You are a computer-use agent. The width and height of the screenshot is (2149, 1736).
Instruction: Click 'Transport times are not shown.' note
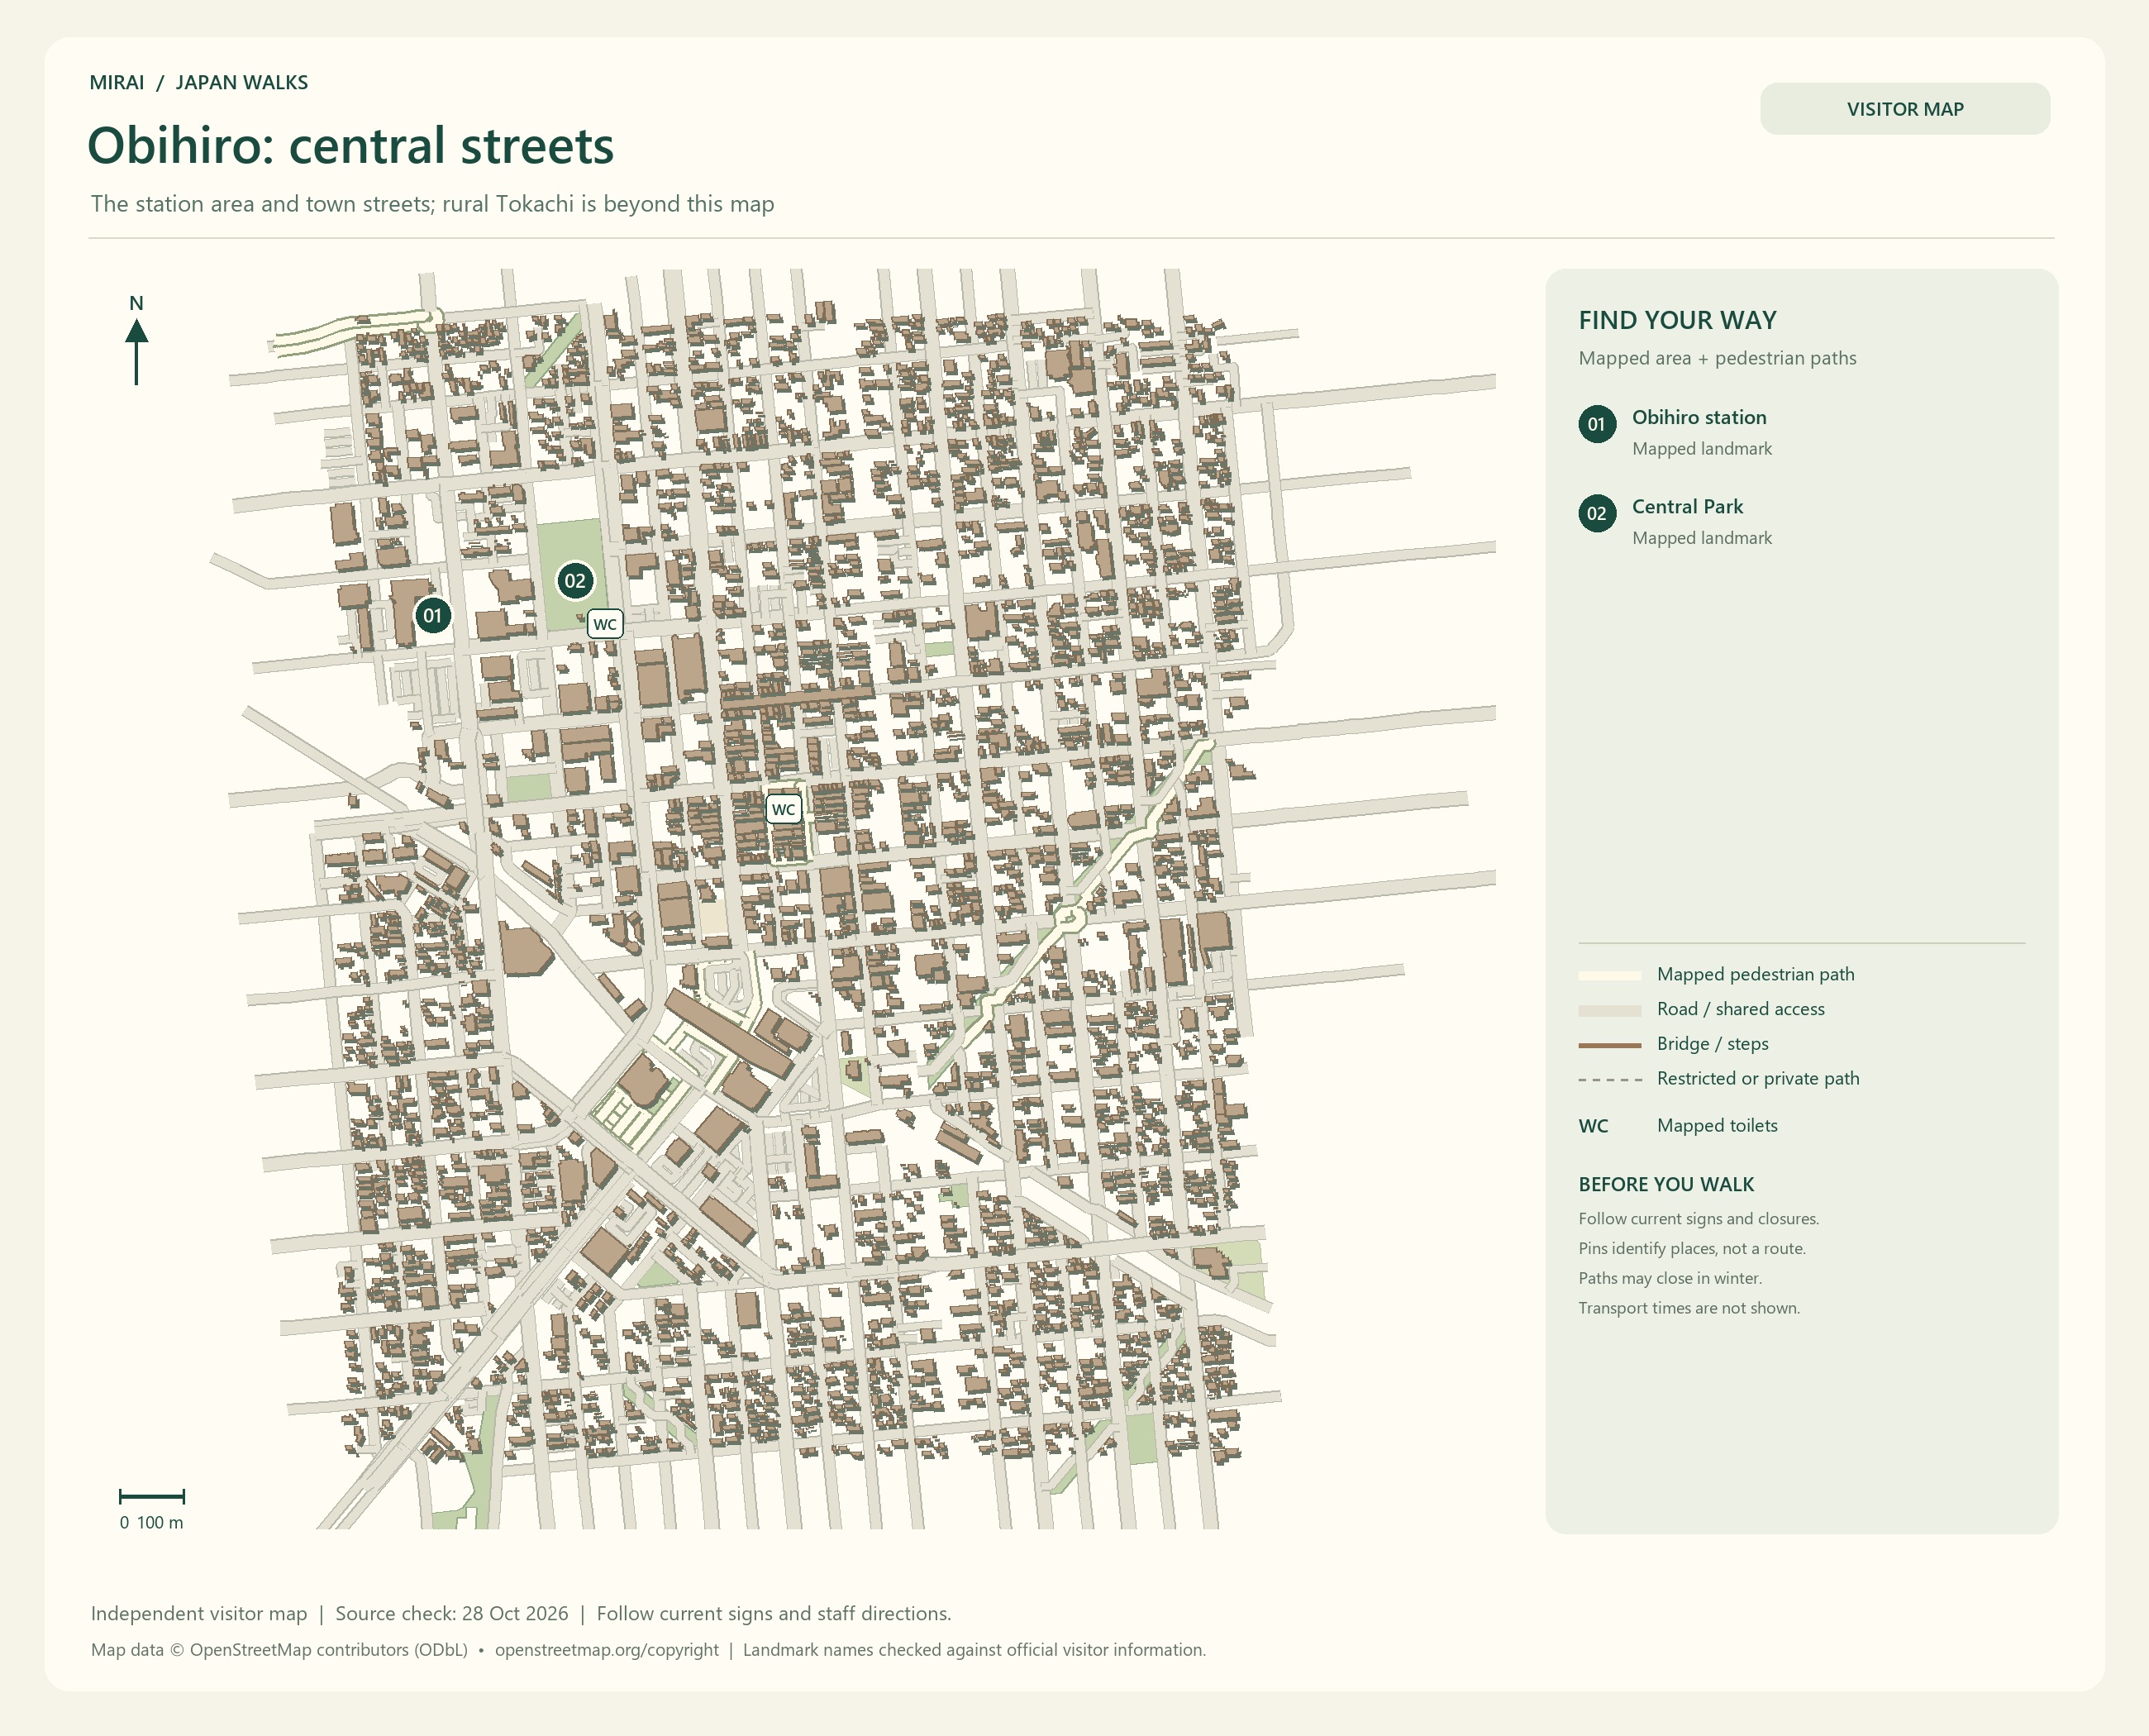pyautogui.click(x=1689, y=1308)
